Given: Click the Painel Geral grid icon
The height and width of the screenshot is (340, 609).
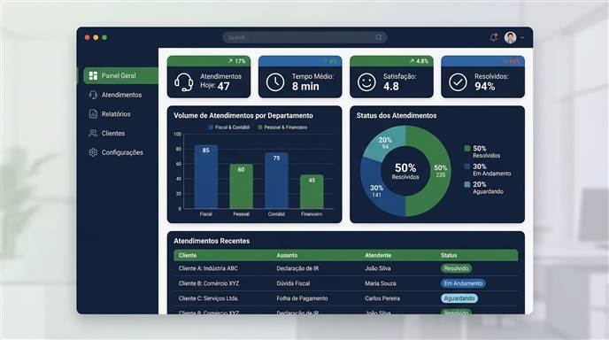Looking at the screenshot, I should click(x=93, y=75).
